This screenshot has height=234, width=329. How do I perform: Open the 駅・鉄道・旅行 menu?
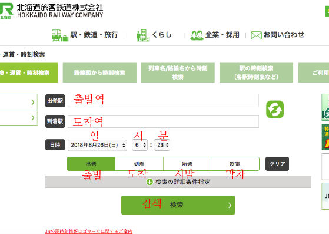point(94,35)
